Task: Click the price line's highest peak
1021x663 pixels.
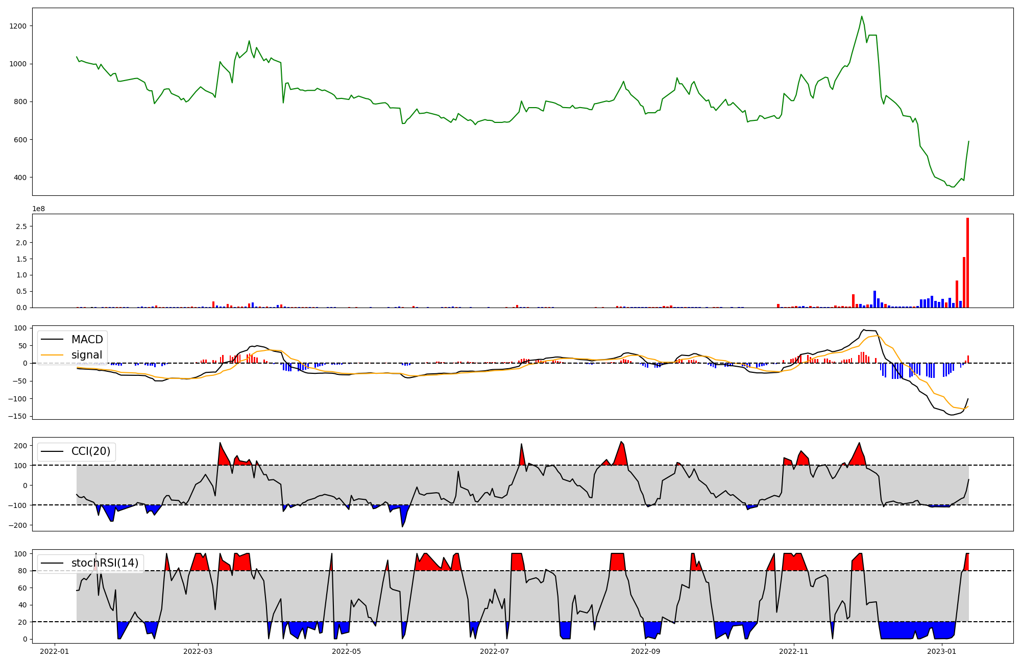Action: tap(862, 16)
